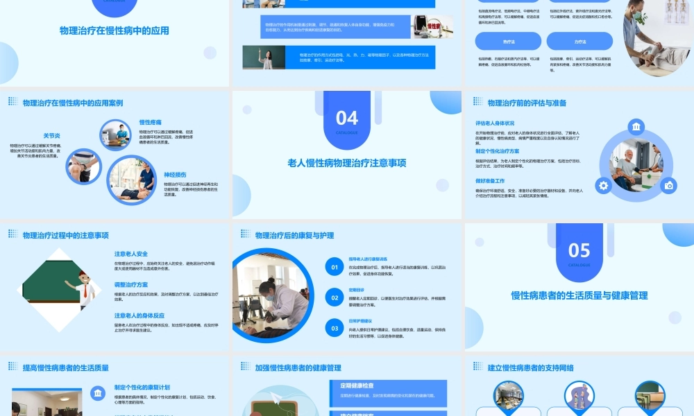
Task: Click circular photo of nurse in white coat
Action: [x=272, y=295]
